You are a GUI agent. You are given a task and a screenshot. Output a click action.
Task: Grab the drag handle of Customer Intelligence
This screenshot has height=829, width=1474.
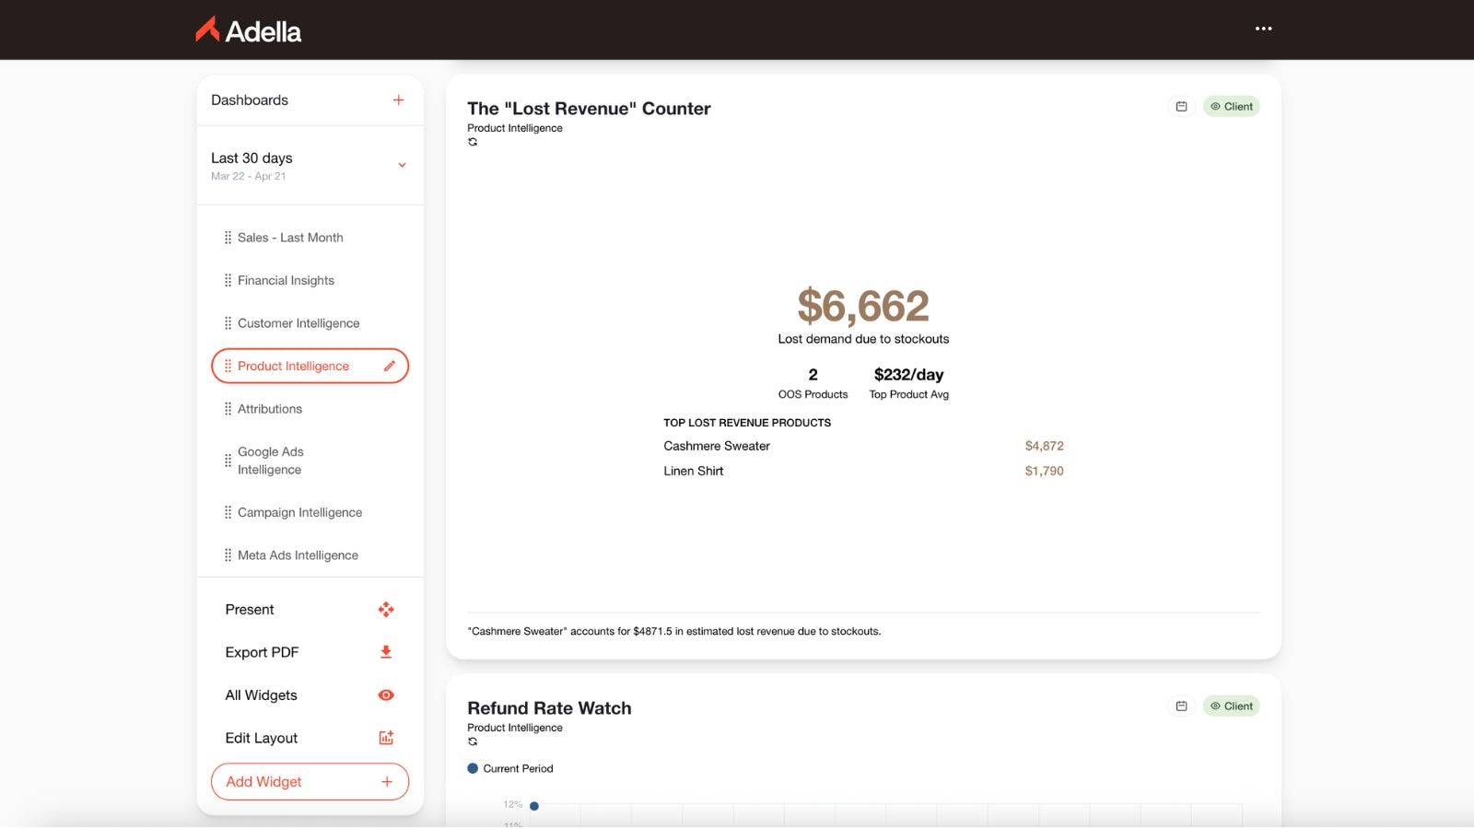click(228, 323)
